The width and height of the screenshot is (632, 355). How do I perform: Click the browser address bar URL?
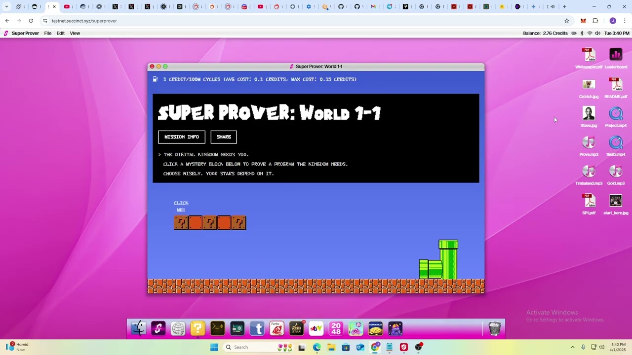84,21
